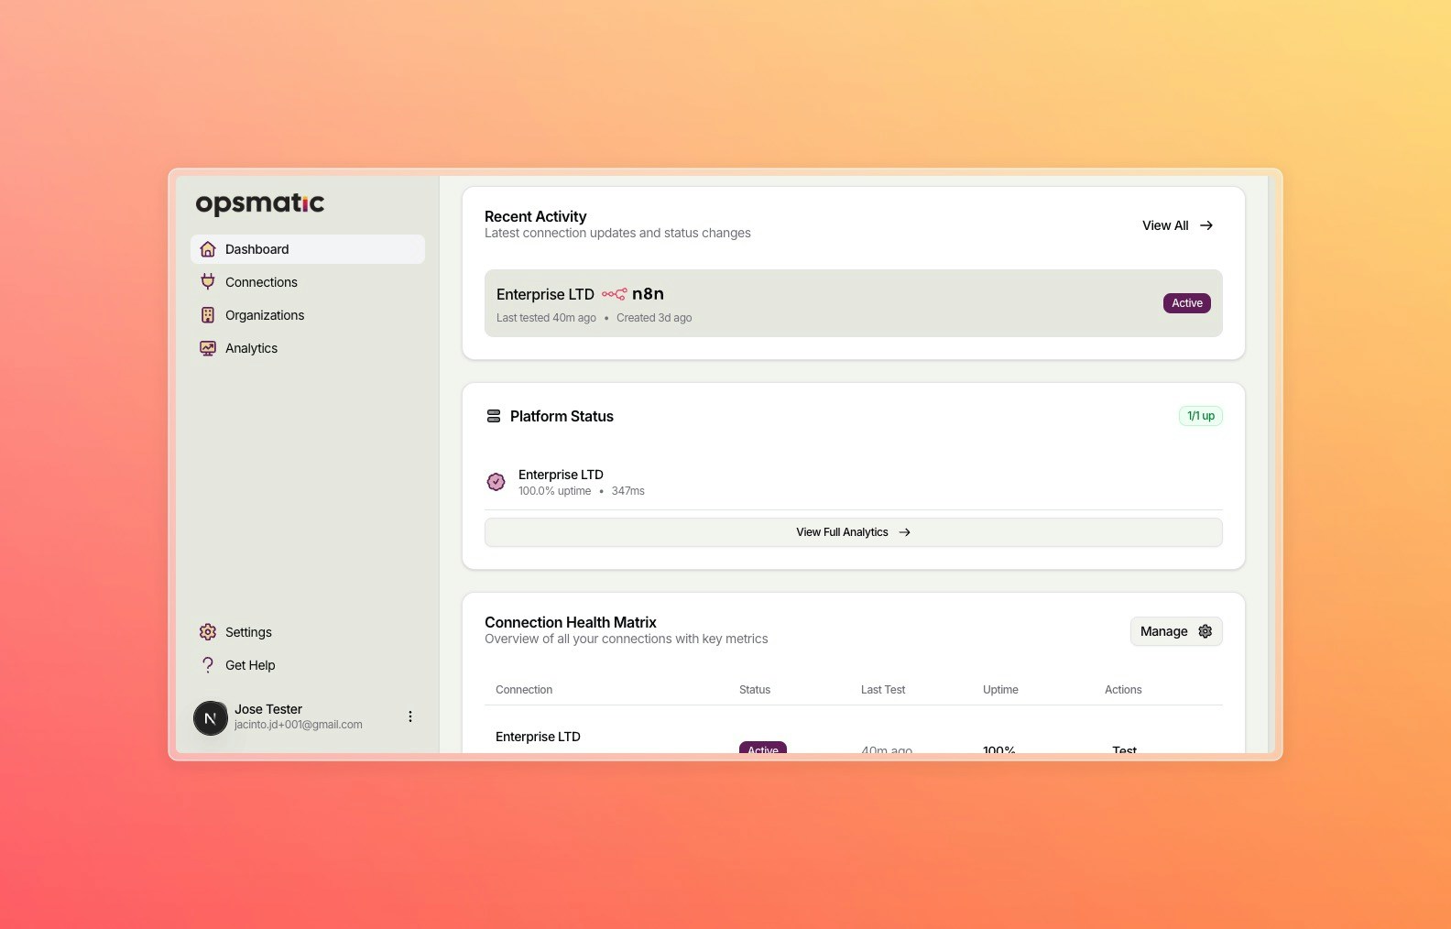This screenshot has height=929, width=1451.
Task: Click the n8n workflow connector icon
Action: [x=614, y=294]
